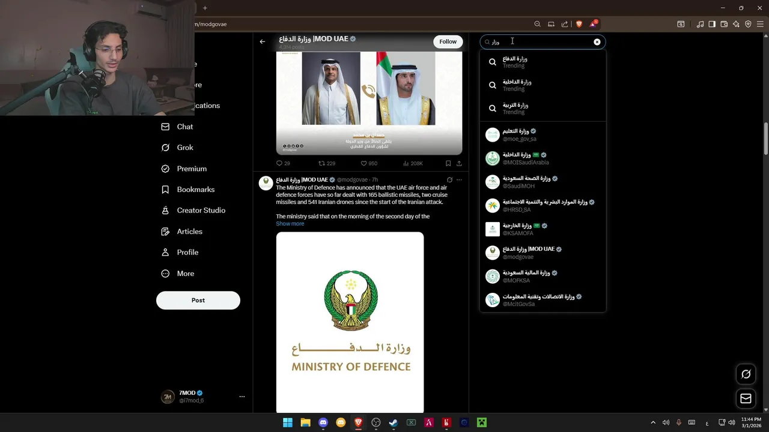
Task: Open Bookmarks in the sidebar
Action: 188,190
